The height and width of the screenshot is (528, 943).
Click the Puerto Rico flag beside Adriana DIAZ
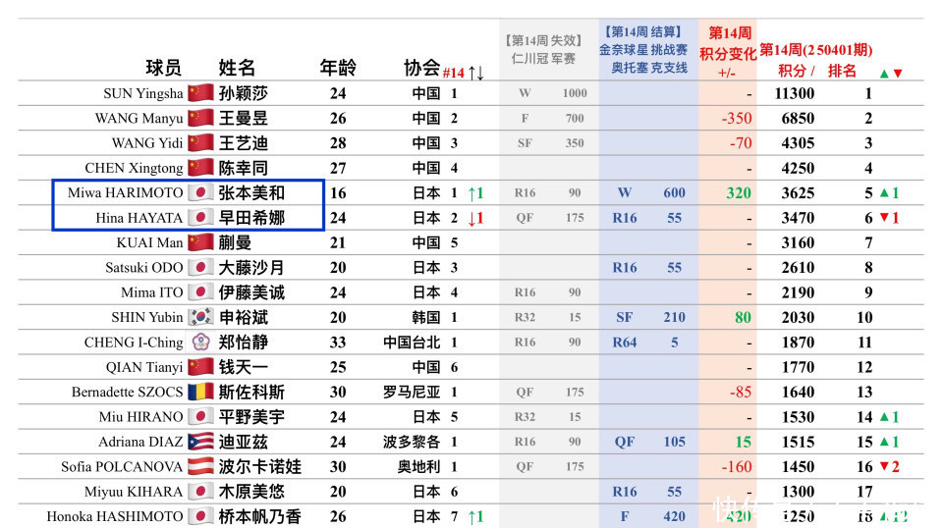coord(200,442)
